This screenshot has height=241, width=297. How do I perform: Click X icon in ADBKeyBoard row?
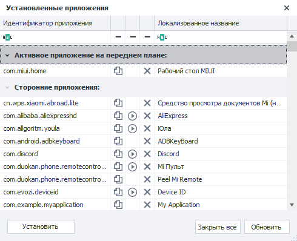147,141
